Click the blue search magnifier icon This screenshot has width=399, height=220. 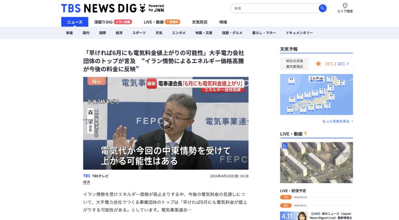coord(322,9)
